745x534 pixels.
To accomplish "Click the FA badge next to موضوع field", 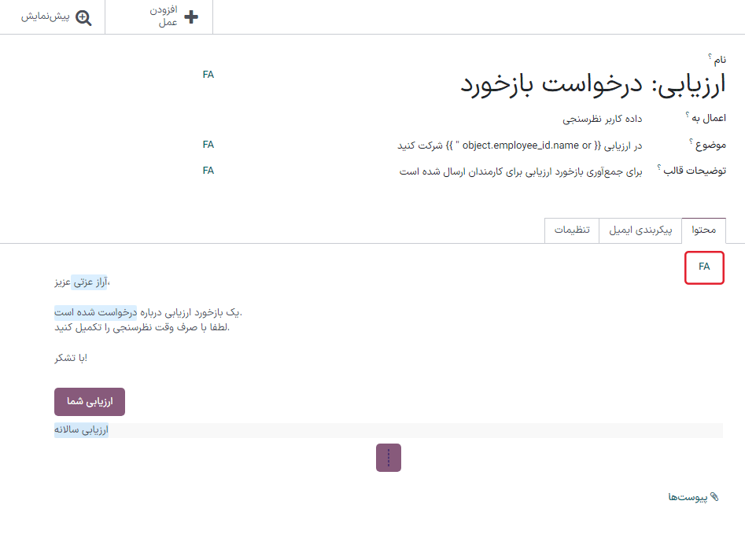I will [x=208, y=145].
